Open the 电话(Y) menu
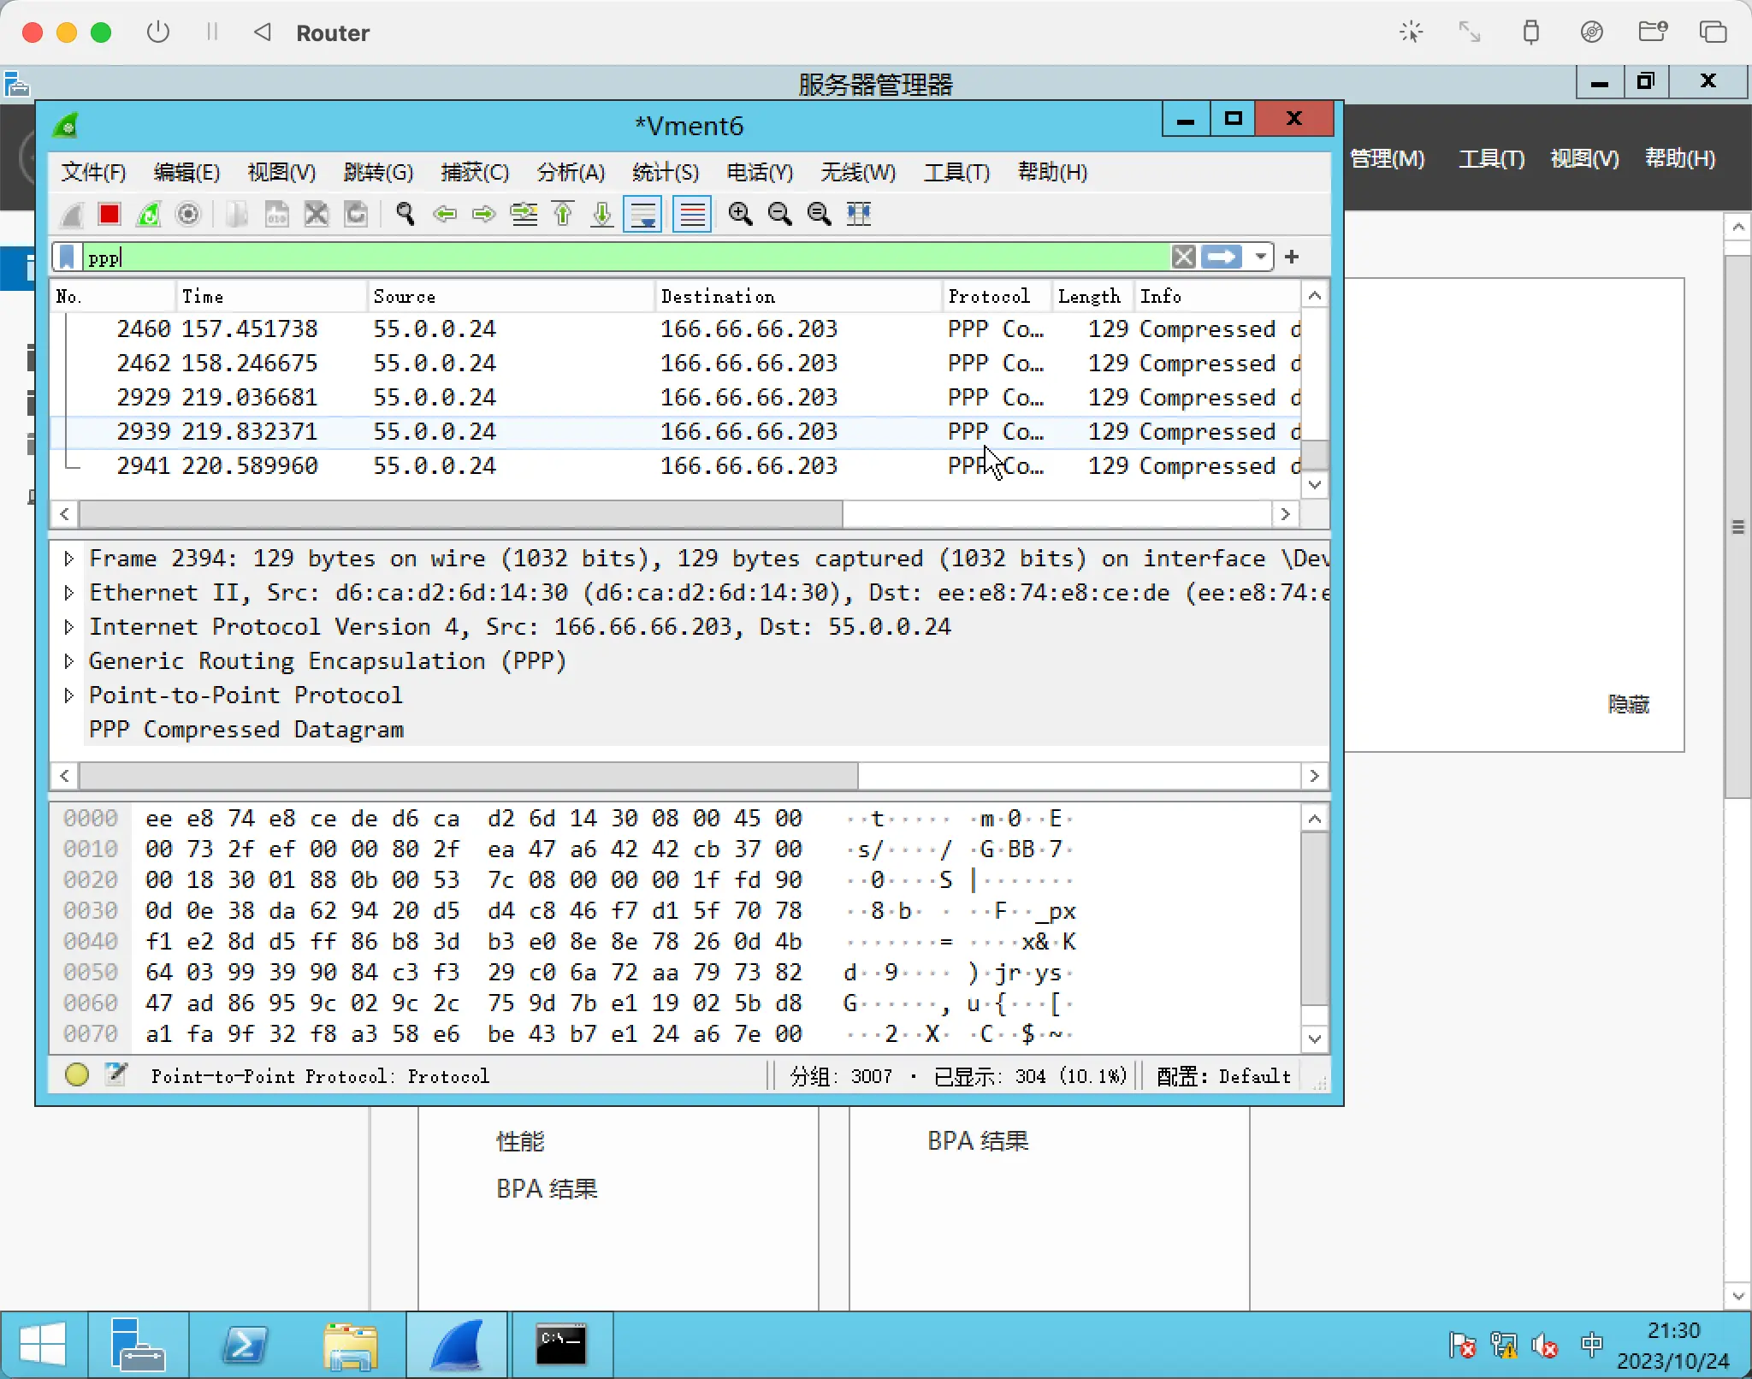This screenshot has width=1752, height=1379. pos(760,173)
